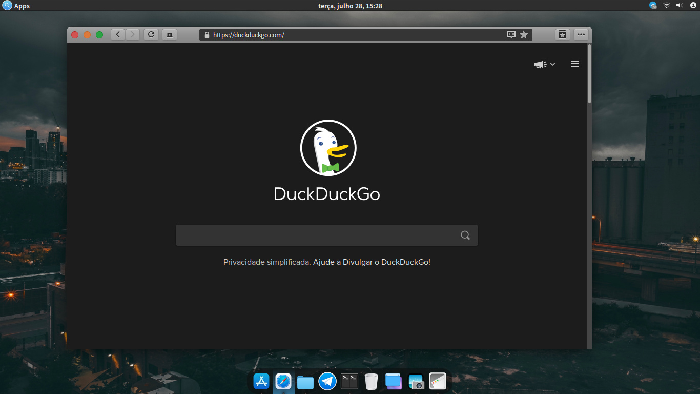
Task: Open the bookmarks list button
Action: (x=562, y=34)
